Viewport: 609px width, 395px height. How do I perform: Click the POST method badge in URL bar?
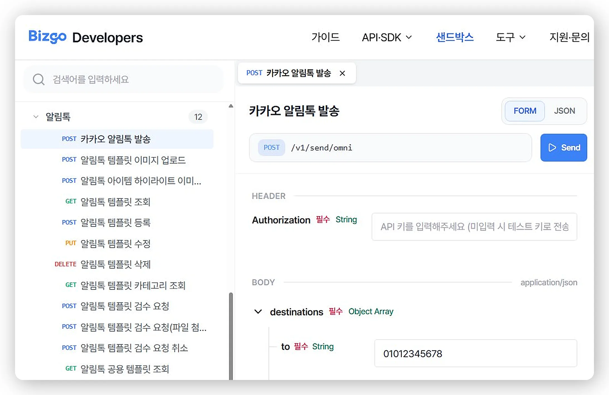(x=271, y=148)
